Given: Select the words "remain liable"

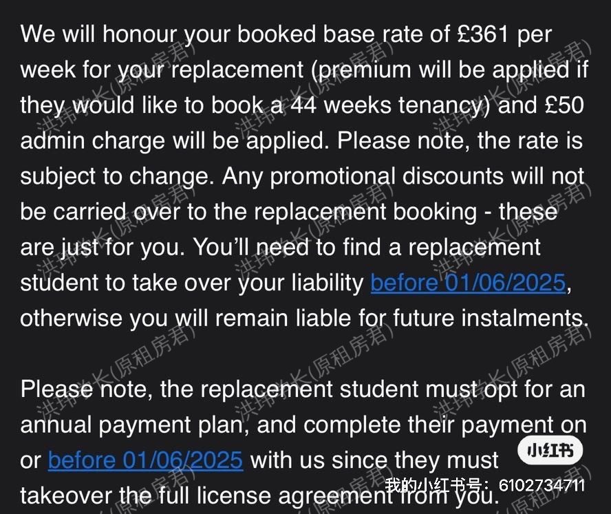Looking at the screenshot, I should [x=299, y=319].
